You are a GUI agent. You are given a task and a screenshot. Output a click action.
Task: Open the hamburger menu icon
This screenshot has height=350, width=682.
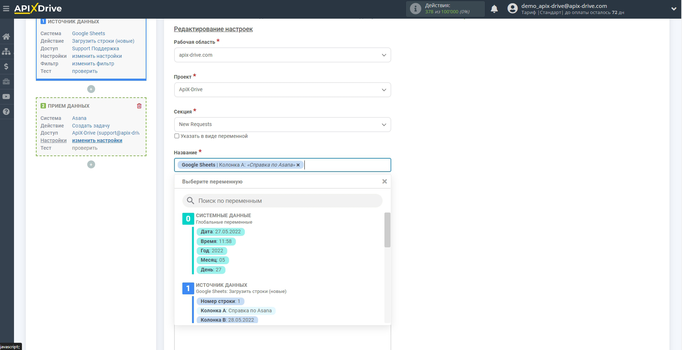[x=6, y=9]
